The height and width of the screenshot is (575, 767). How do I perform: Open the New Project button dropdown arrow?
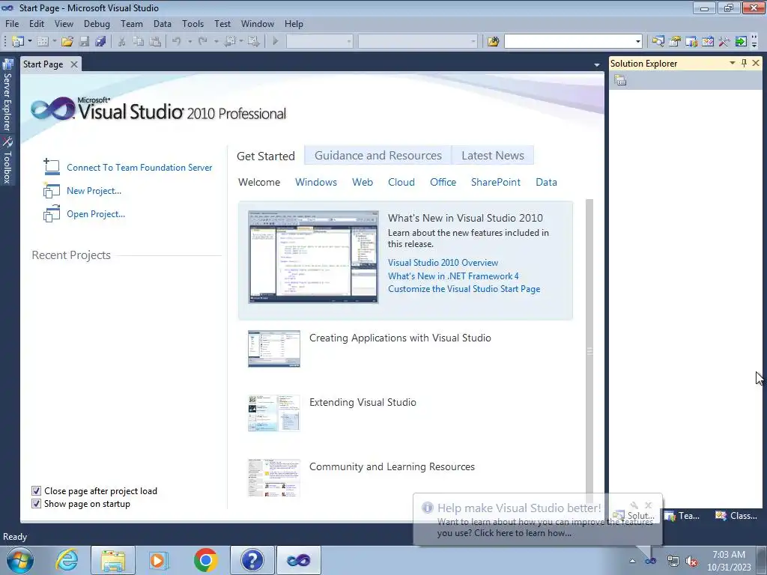coord(30,42)
